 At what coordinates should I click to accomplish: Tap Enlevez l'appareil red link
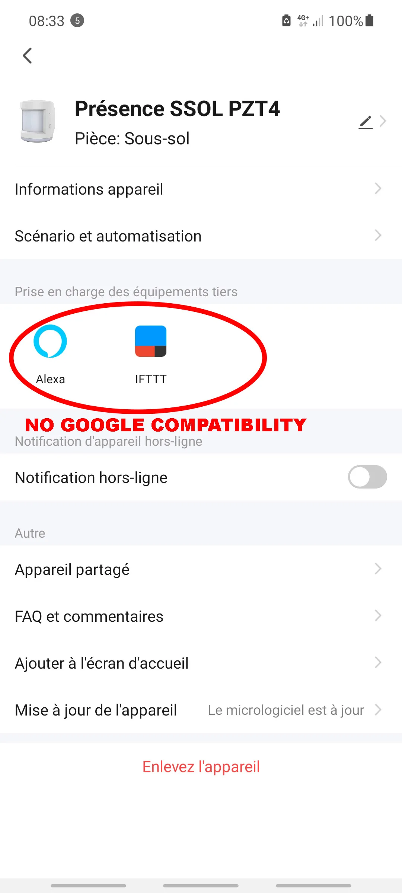click(201, 767)
